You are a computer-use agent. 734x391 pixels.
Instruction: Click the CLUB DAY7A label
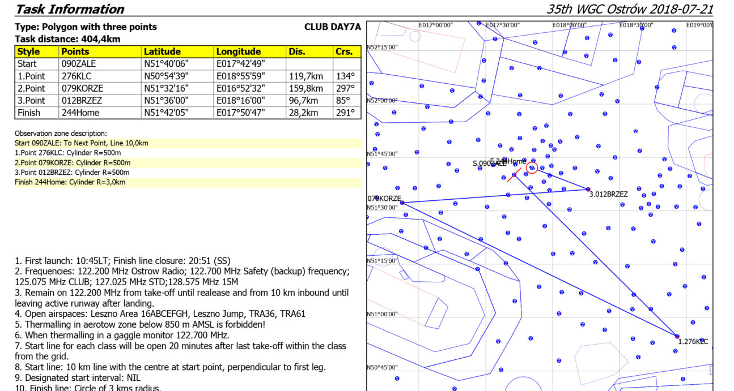[332, 27]
